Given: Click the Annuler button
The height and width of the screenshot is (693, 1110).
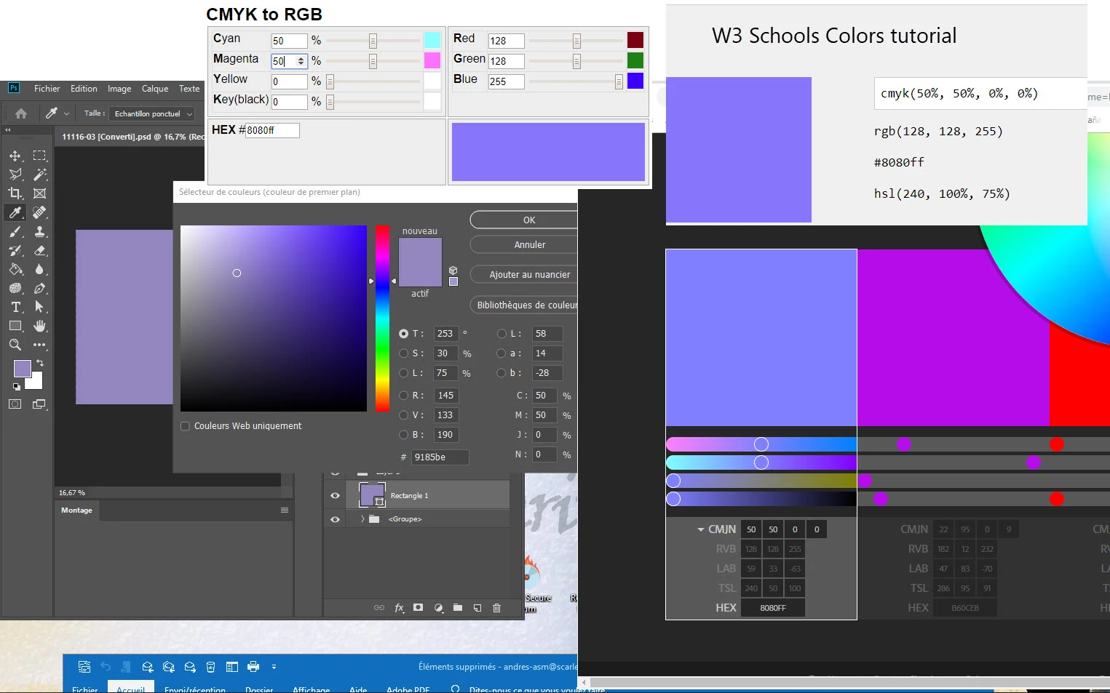Looking at the screenshot, I should click(524, 244).
